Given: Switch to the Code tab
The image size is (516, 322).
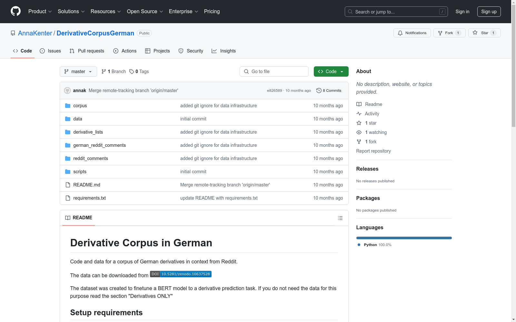Looking at the screenshot, I should pyautogui.click(x=23, y=51).
